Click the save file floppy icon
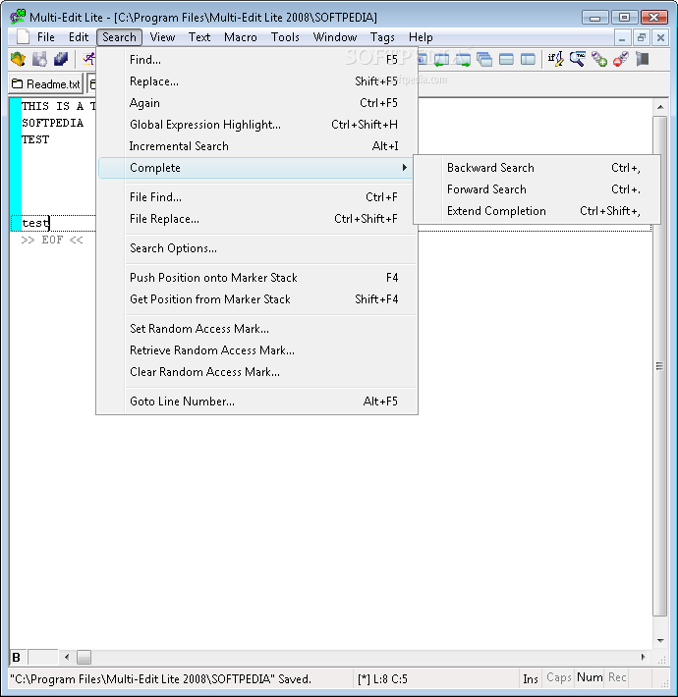Screen dimensions: 678x697 (x=39, y=59)
